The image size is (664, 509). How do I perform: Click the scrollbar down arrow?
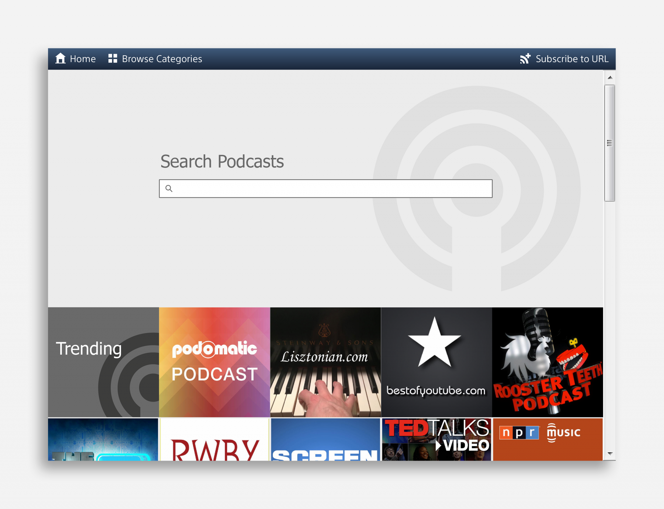coord(610,454)
